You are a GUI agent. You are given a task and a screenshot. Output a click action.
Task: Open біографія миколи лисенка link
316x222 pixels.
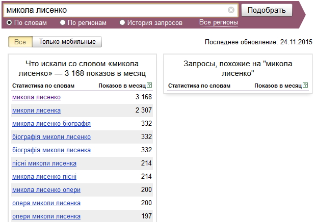[x=51, y=150]
